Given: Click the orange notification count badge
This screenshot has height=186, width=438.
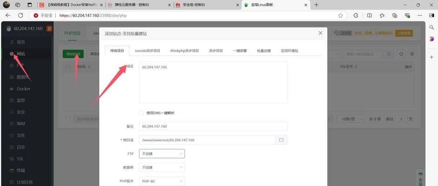Looking at the screenshot, I should 49,28.
